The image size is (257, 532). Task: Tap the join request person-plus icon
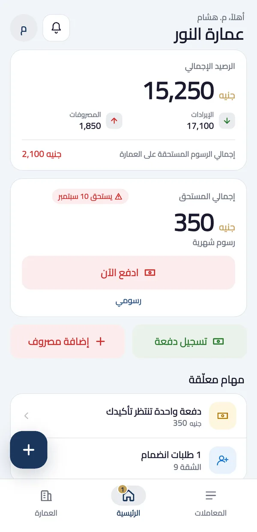[x=222, y=460]
